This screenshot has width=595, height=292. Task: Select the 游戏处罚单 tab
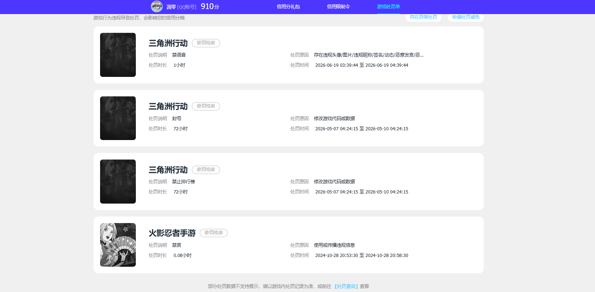point(388,6)
